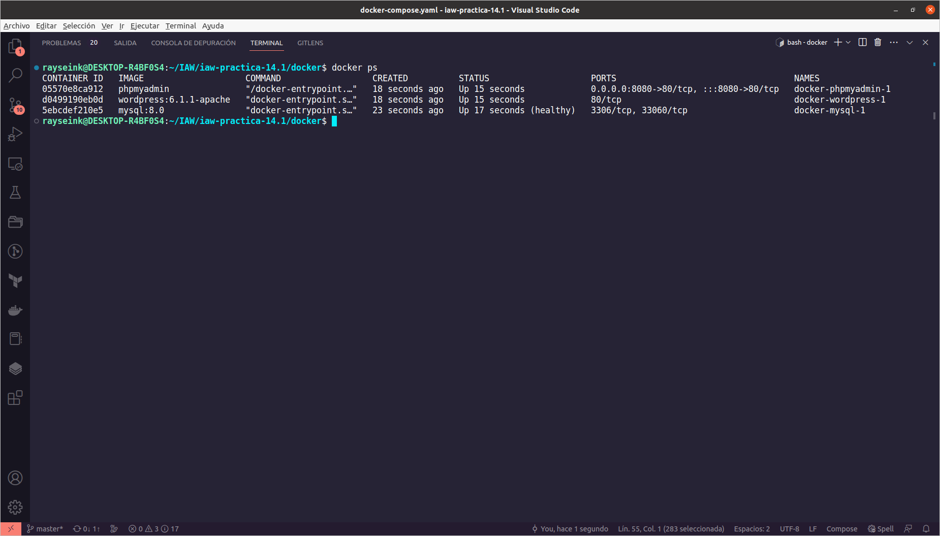Open the Extensions view

pos(15,398)
